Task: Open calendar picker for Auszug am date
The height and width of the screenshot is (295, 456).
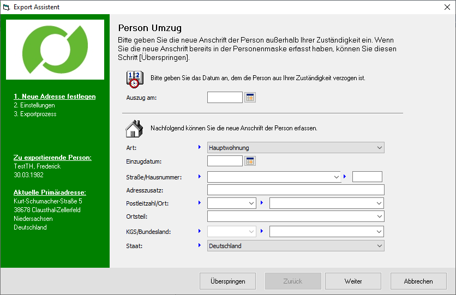Action: click(250, 98)
